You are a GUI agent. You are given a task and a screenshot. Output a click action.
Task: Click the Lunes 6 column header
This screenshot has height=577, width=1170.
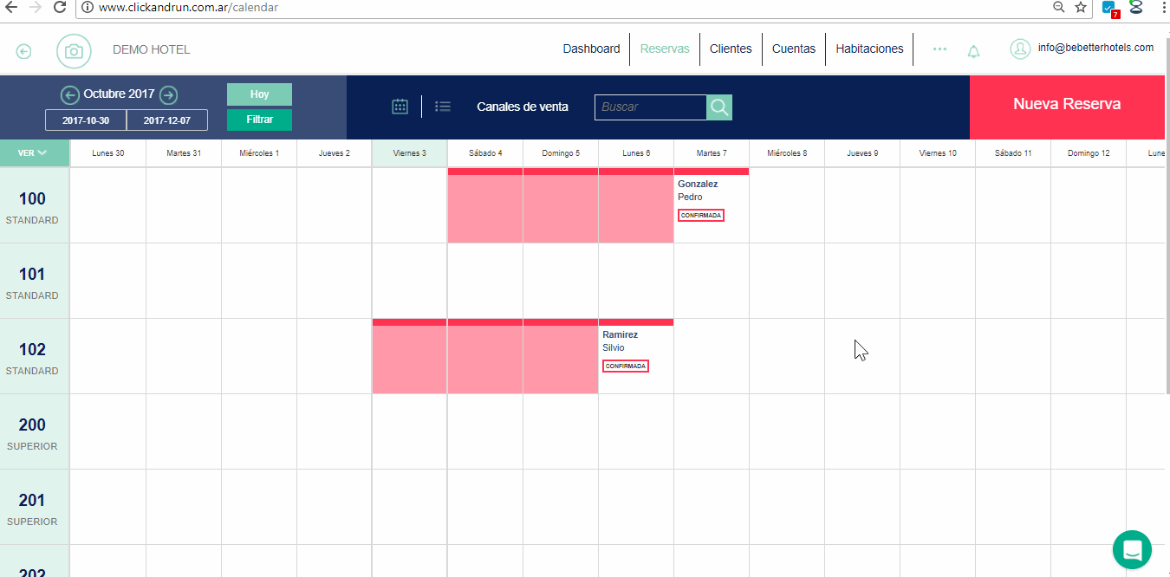coord(636,153)
